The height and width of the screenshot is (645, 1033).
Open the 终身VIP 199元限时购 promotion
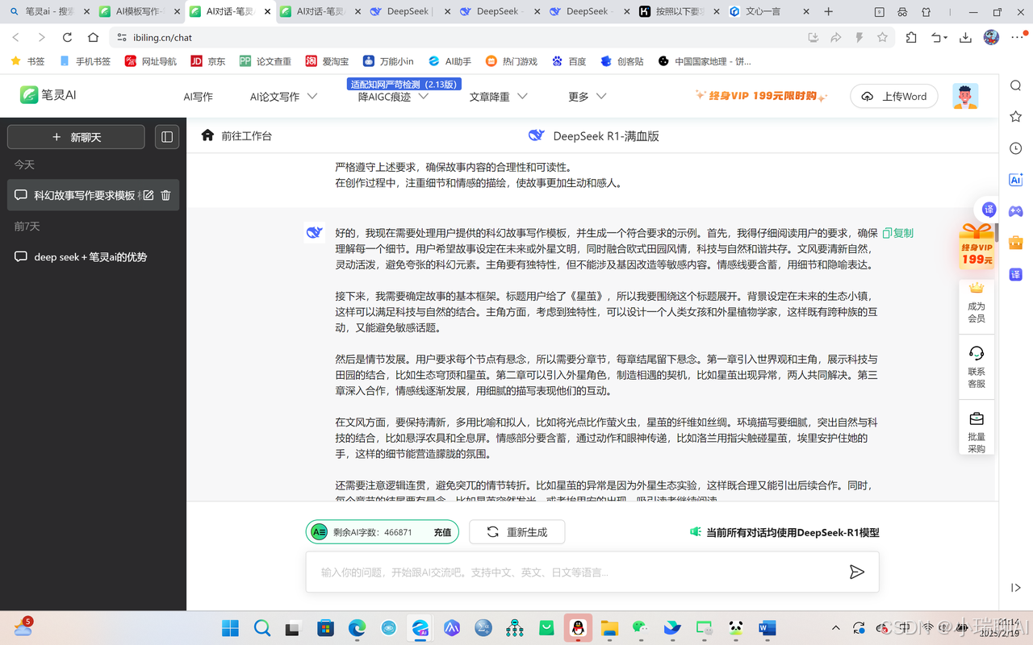point(761,96)
